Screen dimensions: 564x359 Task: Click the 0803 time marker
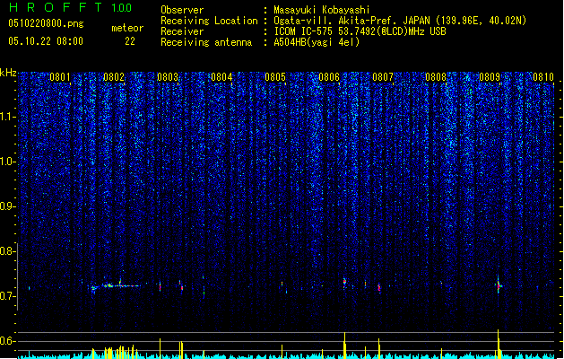pos(168,77)
